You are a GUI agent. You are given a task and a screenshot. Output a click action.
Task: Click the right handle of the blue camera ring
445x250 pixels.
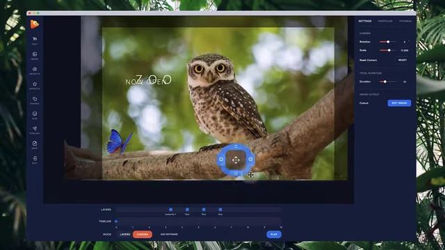[x=250, y=159]
